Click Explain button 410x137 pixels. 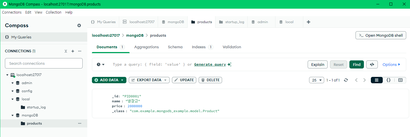[x=318, y=64]
